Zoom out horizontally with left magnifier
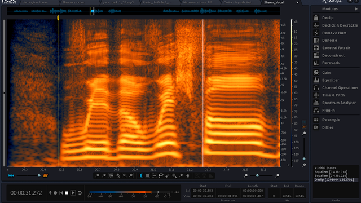Viewport: 361px width, 203px height. 246,175
